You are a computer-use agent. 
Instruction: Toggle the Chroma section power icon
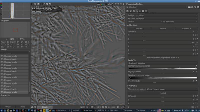tap(128, 86)
